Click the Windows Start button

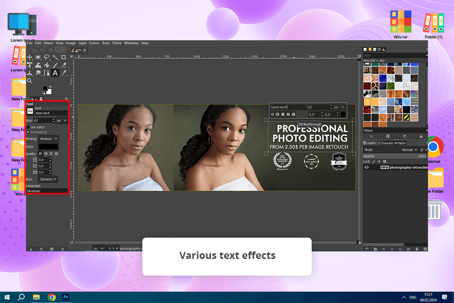pyautogui.click(x=7, y=297)
